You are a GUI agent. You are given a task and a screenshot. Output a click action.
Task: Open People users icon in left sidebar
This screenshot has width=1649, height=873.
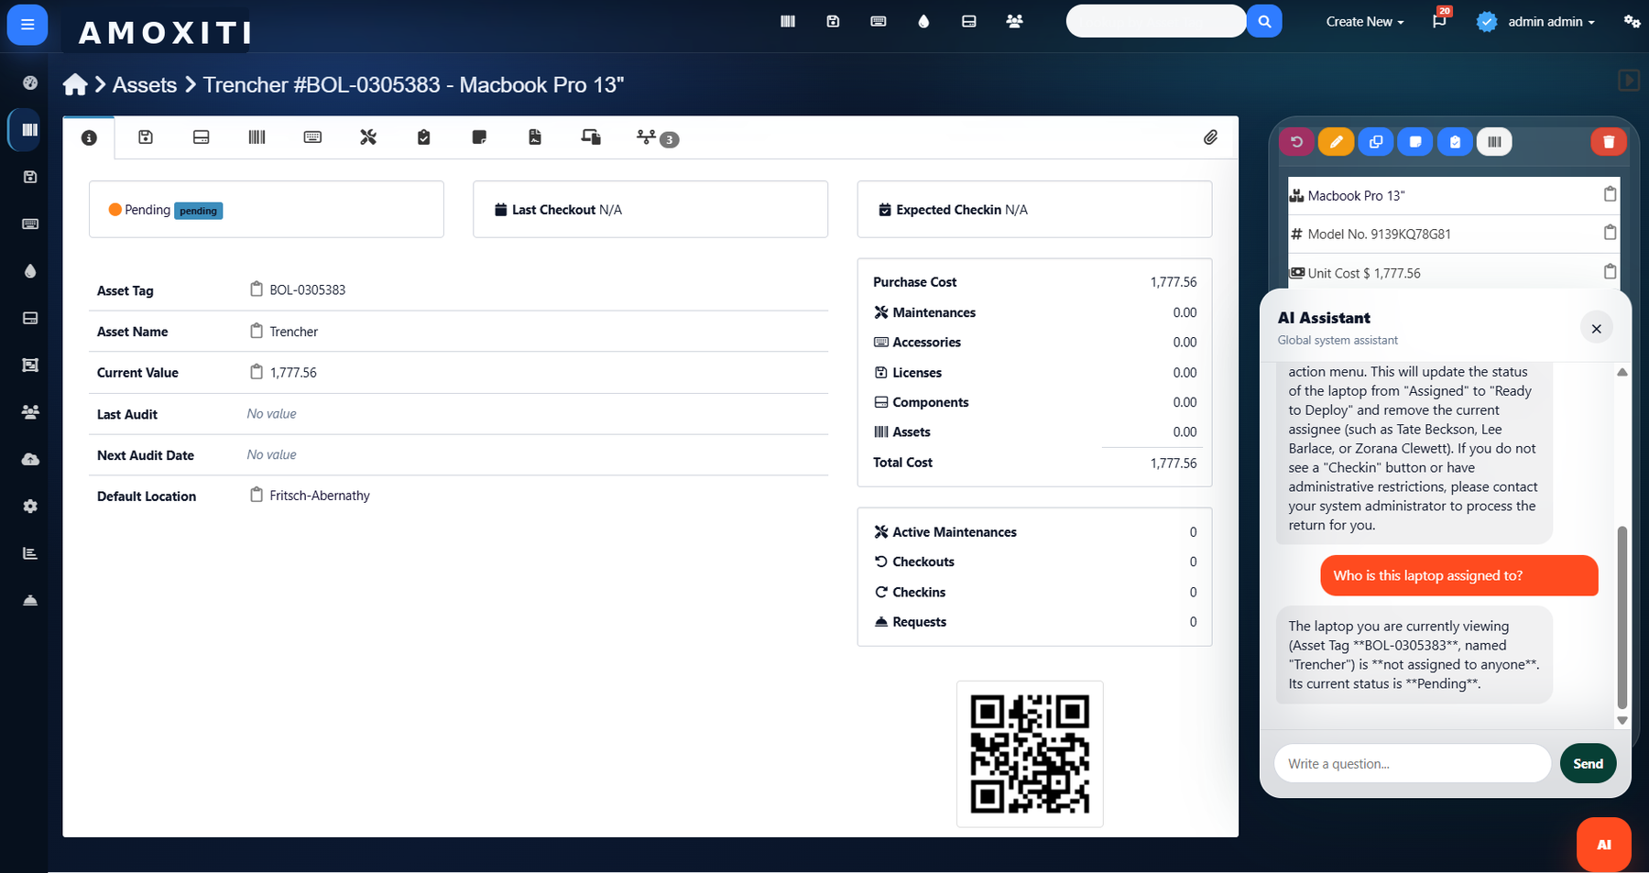tap(30, 412)
